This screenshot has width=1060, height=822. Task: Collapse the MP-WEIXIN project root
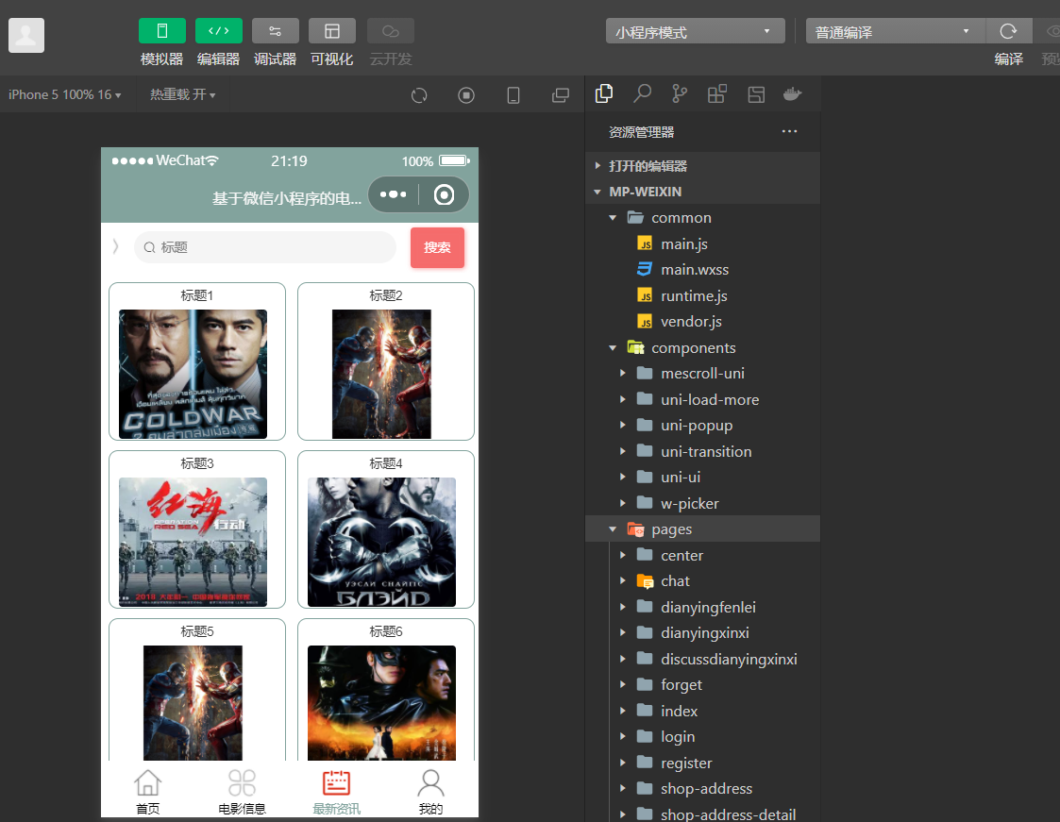pos(703,192)
